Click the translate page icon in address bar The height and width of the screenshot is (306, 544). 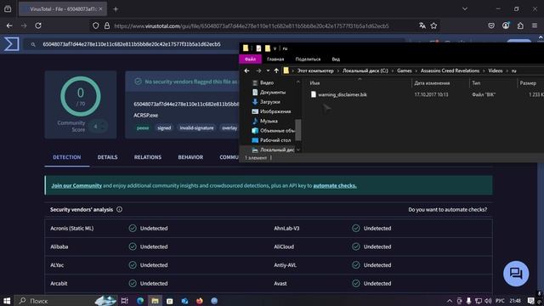click(422, 25)
